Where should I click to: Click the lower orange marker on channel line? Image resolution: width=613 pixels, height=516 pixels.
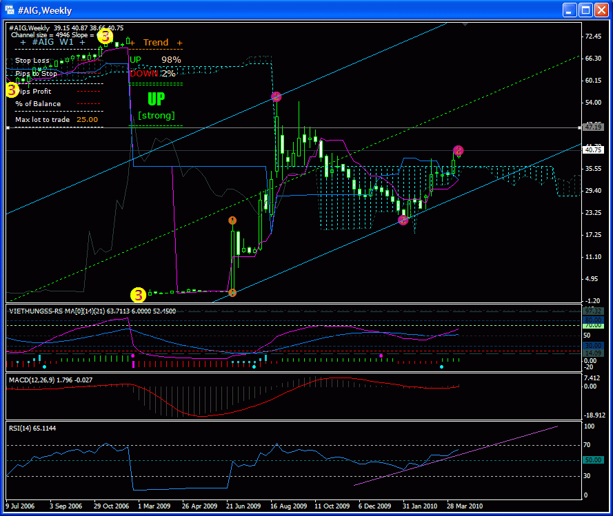click(x=232, y=293)
